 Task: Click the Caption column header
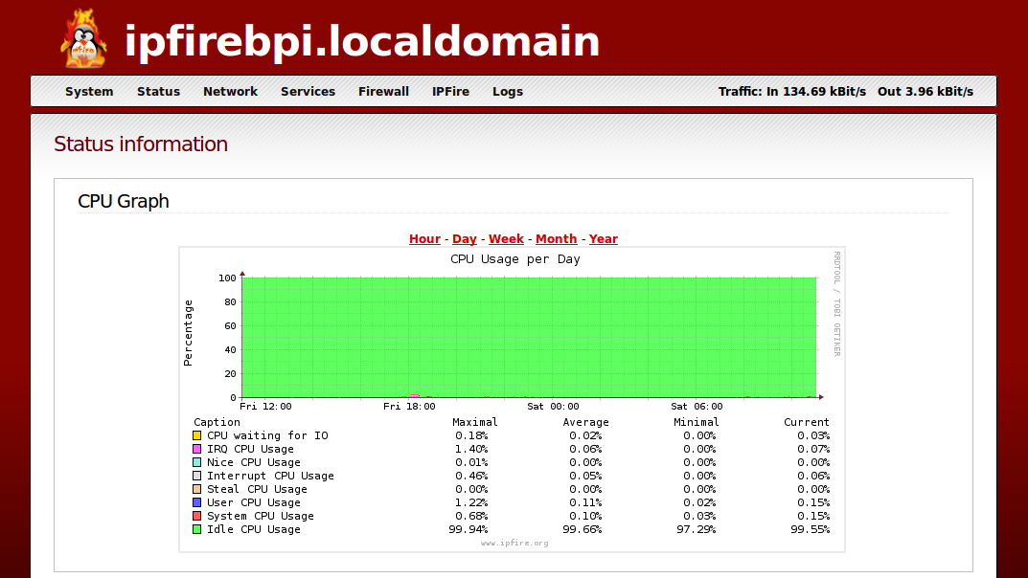point(217,422)
